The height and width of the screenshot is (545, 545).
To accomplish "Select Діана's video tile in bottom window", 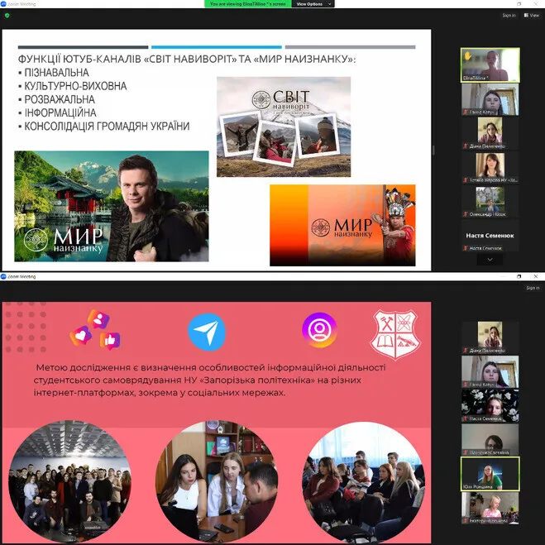I will (490, 337).
